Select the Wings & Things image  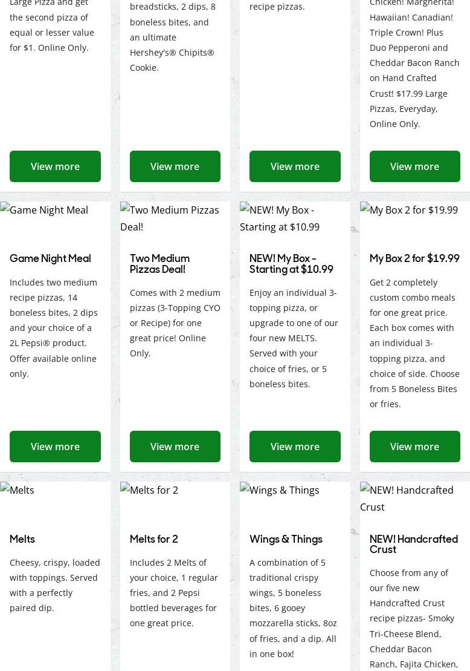280,490
